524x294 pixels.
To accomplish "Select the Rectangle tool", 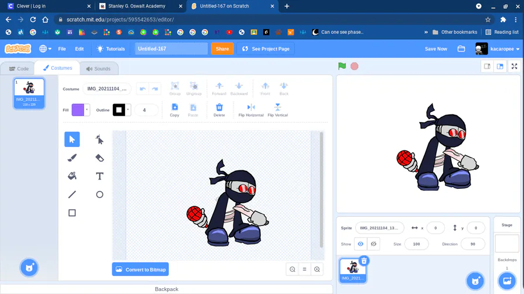I will coord(72,213).
